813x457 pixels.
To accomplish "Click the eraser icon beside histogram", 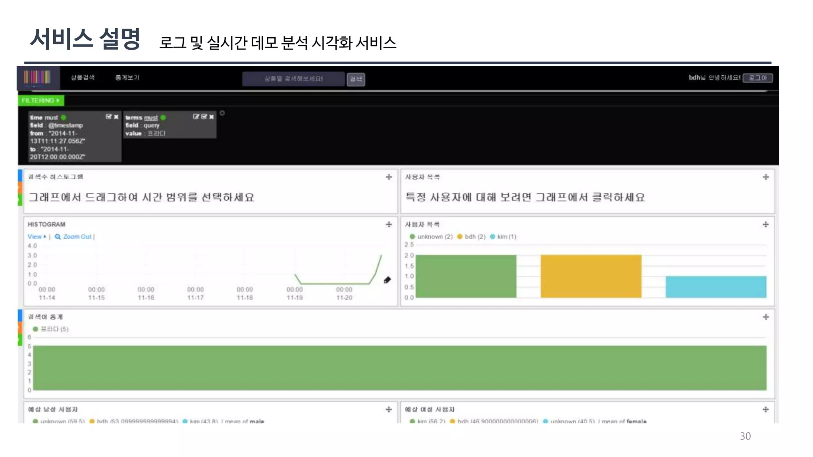I will point(387,280).
